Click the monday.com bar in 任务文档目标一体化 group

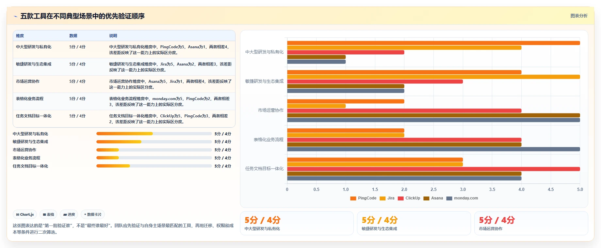[x=404, y=179]
